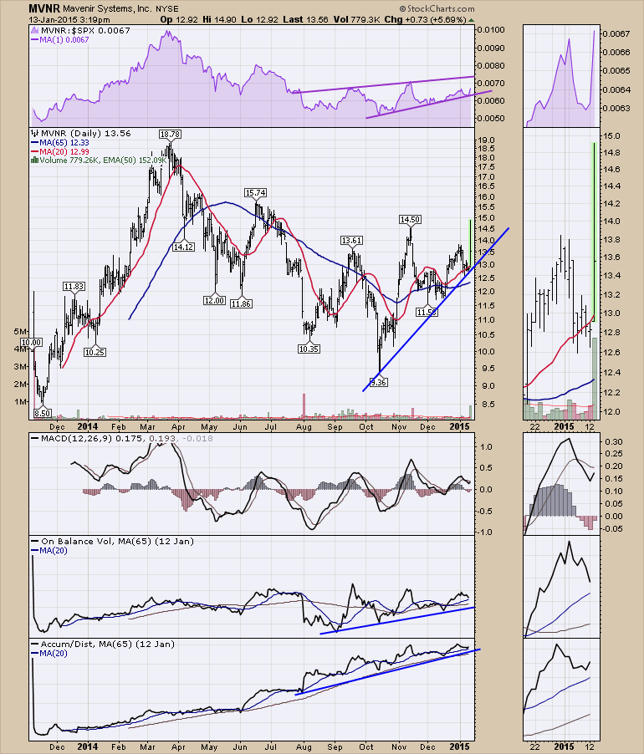Click the MVNR ticker symbol in header
644x754 pixels.
pyautogui.click(x=44, y=8)
